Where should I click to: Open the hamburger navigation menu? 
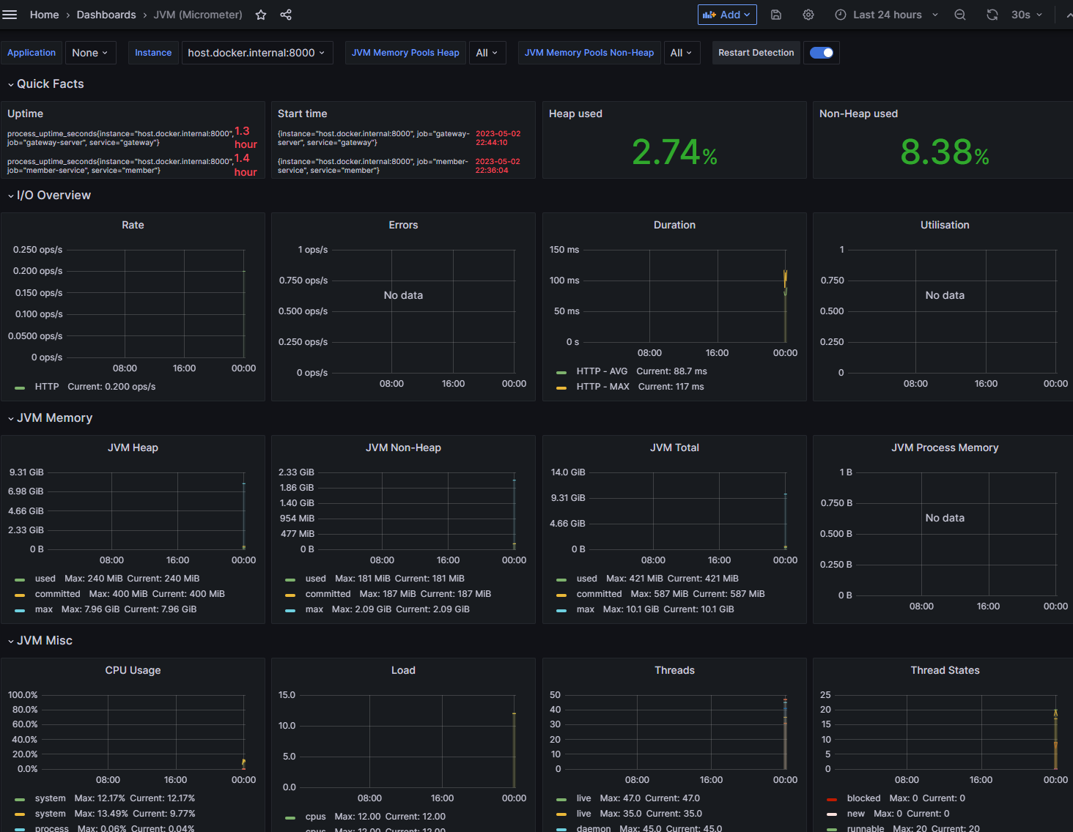pyautogui.click(x=10, y=15)
